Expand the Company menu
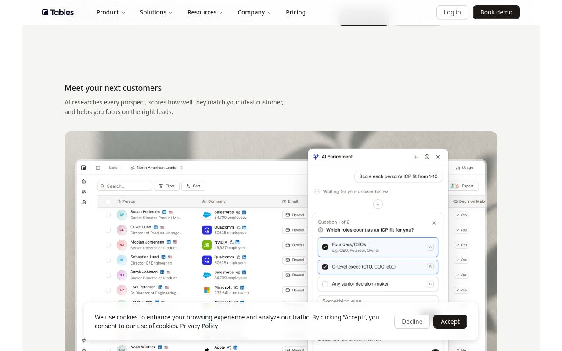The height and width of the screenshot is (351, 562). 254,12
